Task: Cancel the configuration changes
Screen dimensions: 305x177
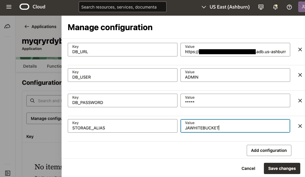Action: pyautogui.click(x=248, y=168)
